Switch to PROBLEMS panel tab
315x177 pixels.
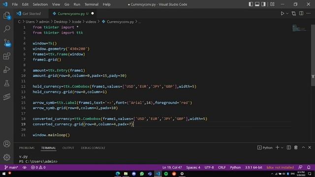click(x=27, y=147)
